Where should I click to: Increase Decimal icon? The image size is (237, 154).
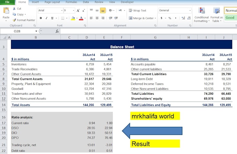pyautogui.click(x=183, y=18)
